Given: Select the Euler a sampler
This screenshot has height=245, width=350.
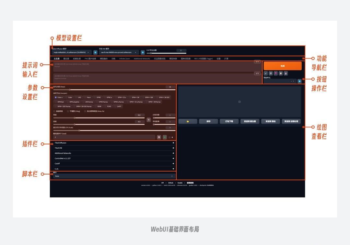Looking at the screenshot, I should [59, 97].
